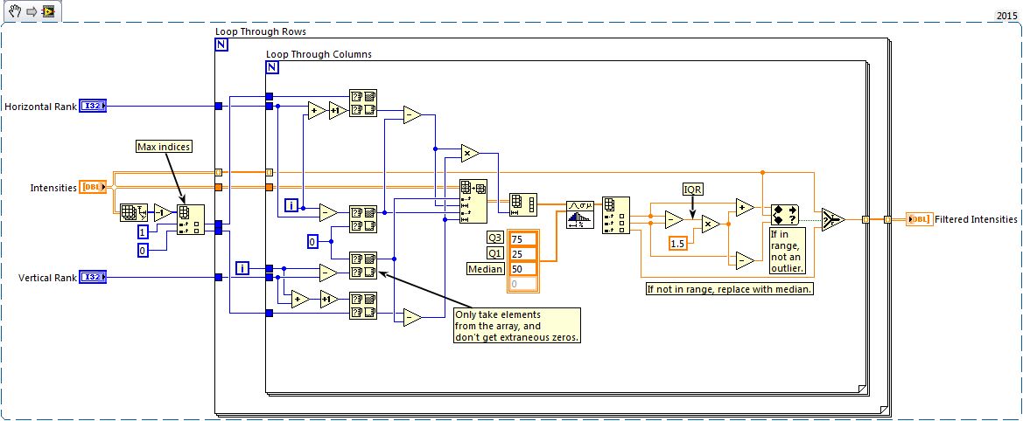Select the Index Array node after the Percentiles VI
This screenshot has width=1023, height=421.
click(x=616, y=215)
